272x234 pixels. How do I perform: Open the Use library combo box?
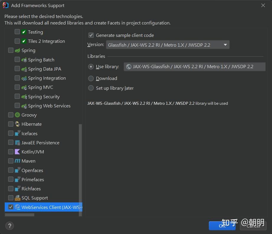point(194,67)
